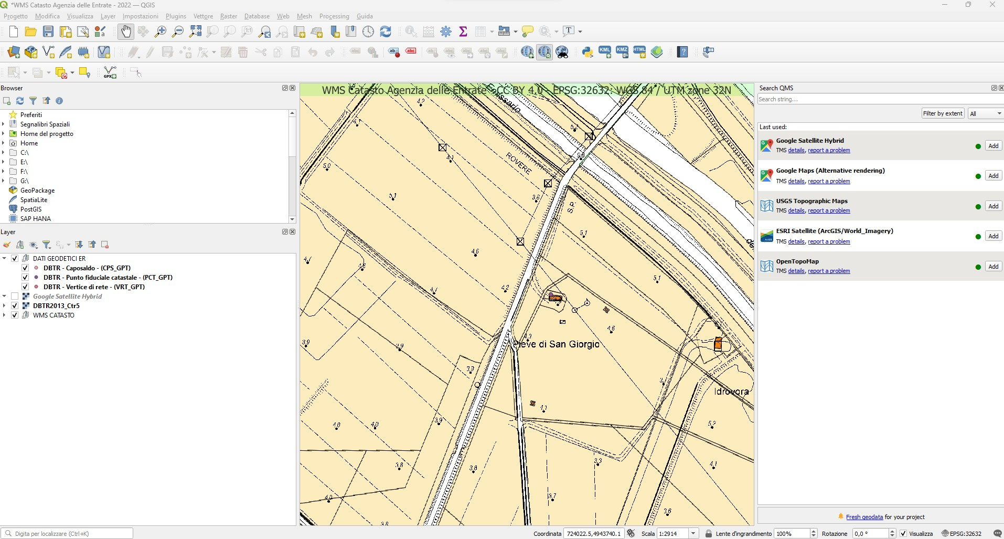Open details link for ESRI Satellite
This screenshot has height=539, width=1004.
point(796,241)
